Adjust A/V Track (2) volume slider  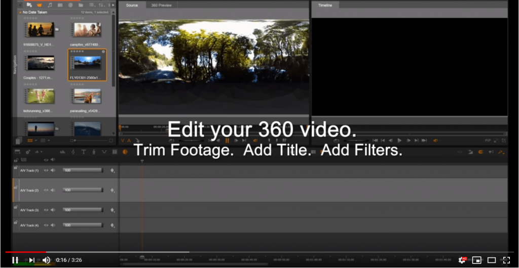83,190
